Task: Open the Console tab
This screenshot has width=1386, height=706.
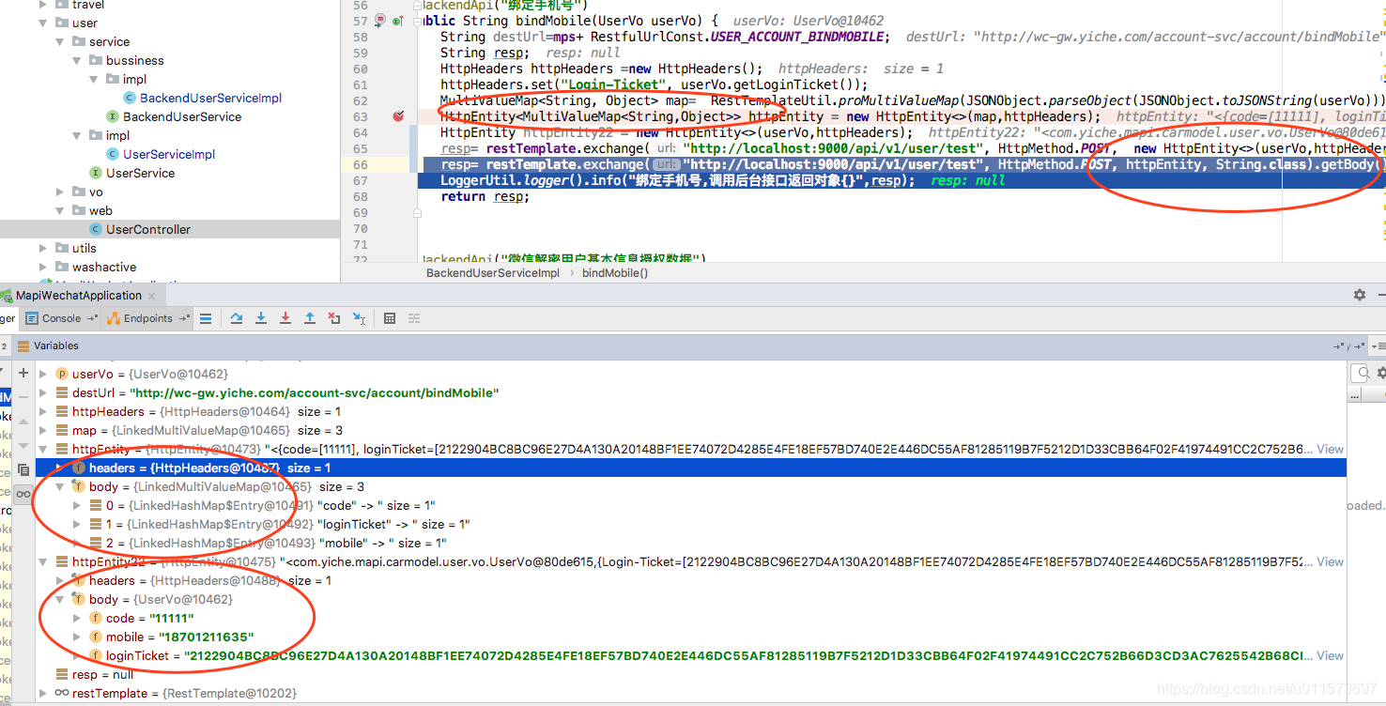Action: [62, 318]
